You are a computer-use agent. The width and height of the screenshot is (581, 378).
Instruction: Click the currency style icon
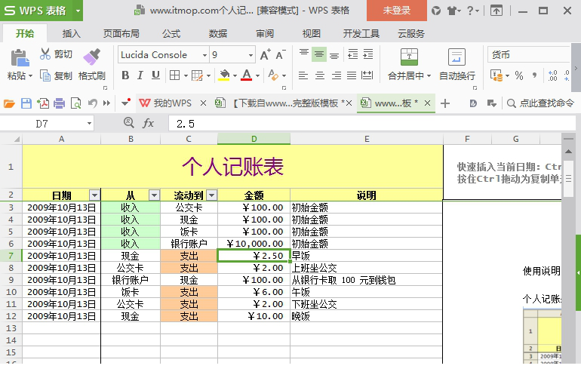pos(496,75)
